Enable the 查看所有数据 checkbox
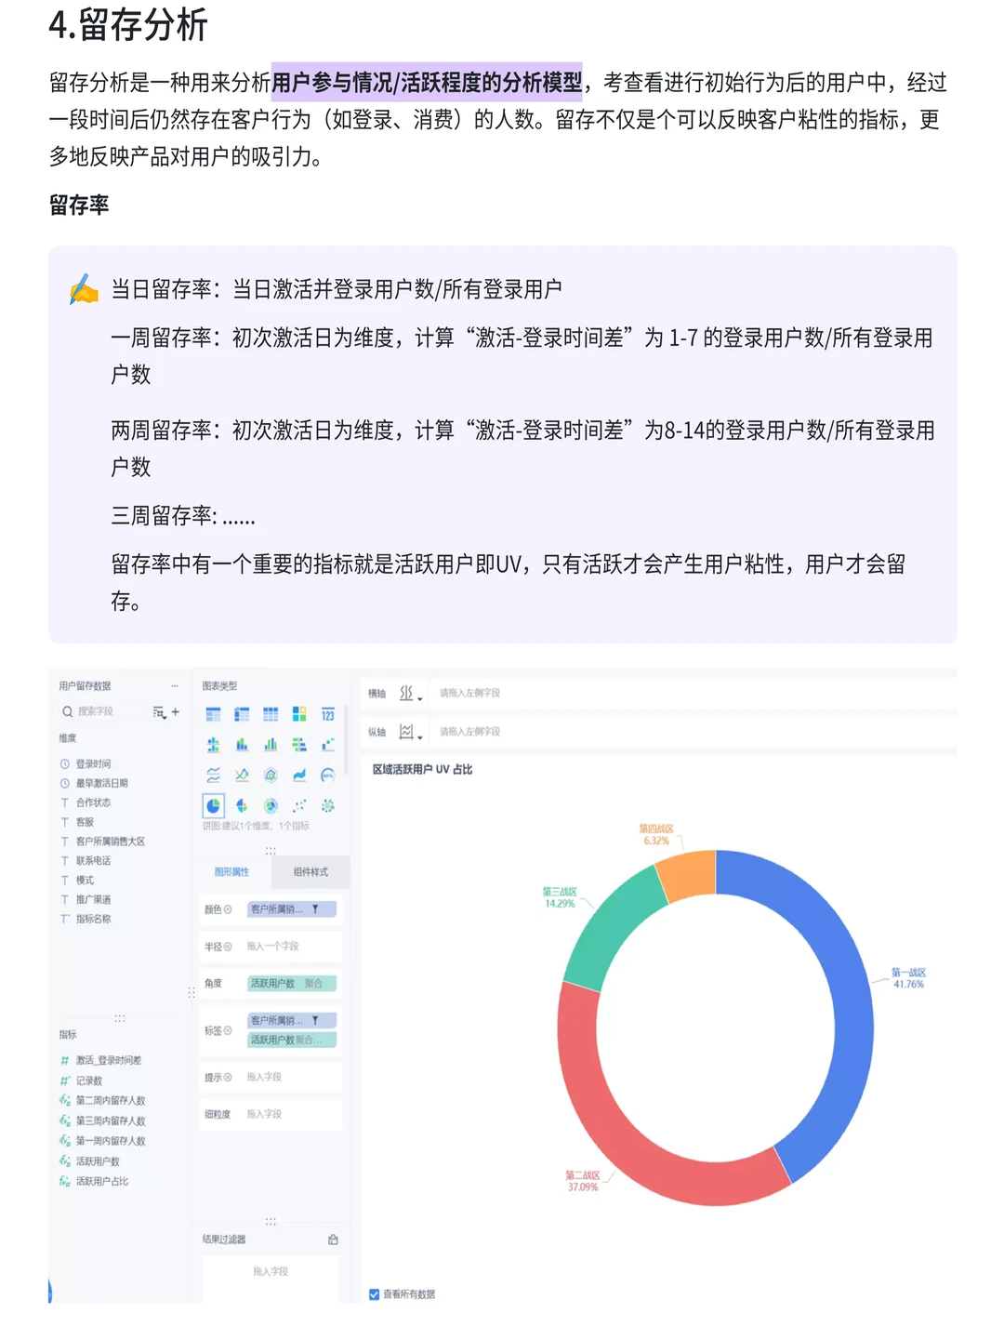 pos(374,1293)
